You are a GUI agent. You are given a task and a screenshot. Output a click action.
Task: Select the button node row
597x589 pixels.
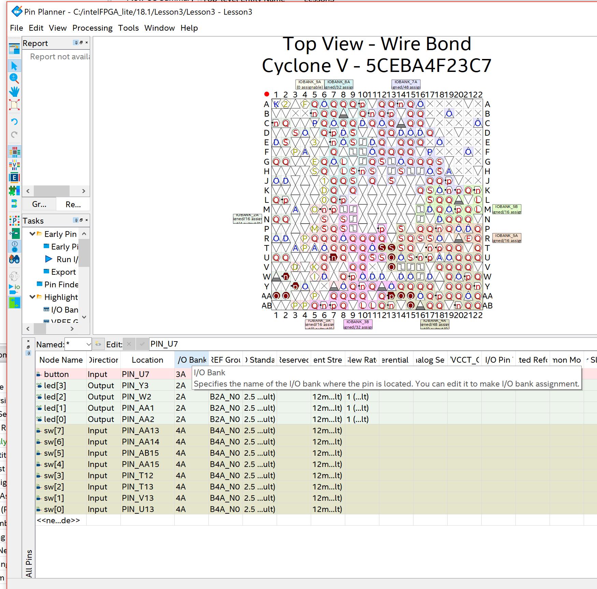(56, 374)
